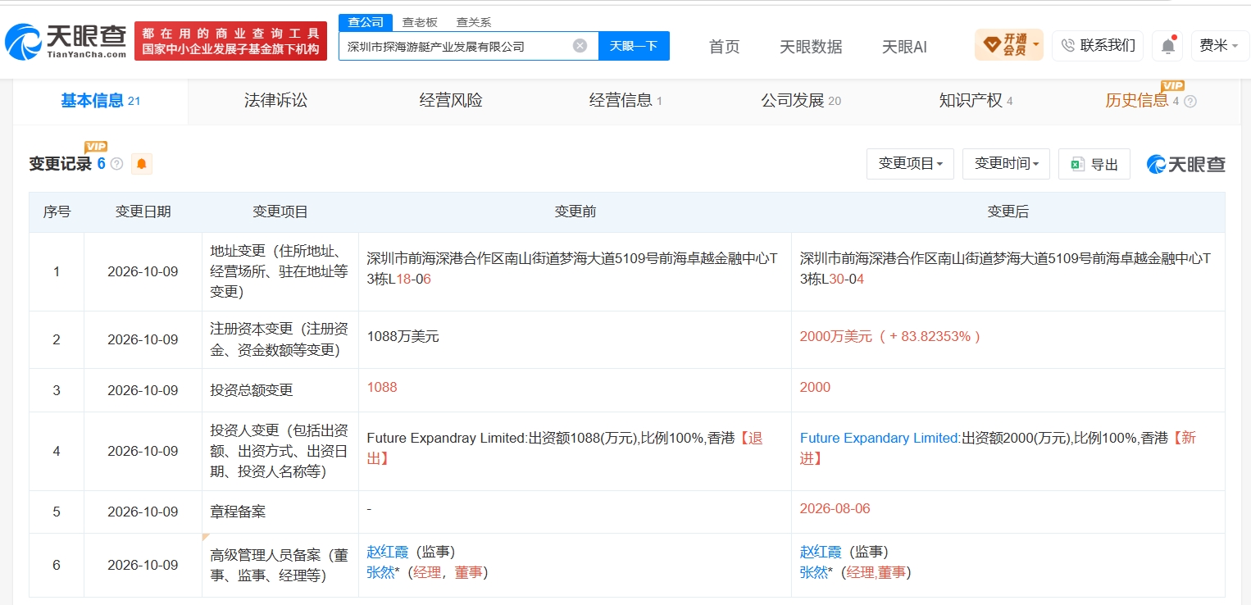Open the notification bell
This screenshot has width=1251, height=605.
(1167, 46)
